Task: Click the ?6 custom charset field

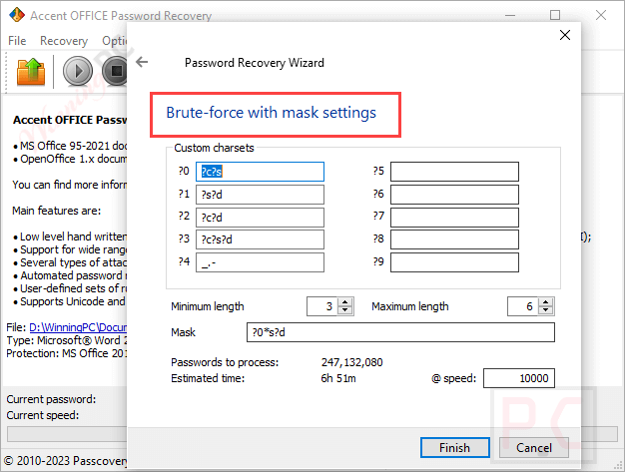Action: [x=454, y=195]
